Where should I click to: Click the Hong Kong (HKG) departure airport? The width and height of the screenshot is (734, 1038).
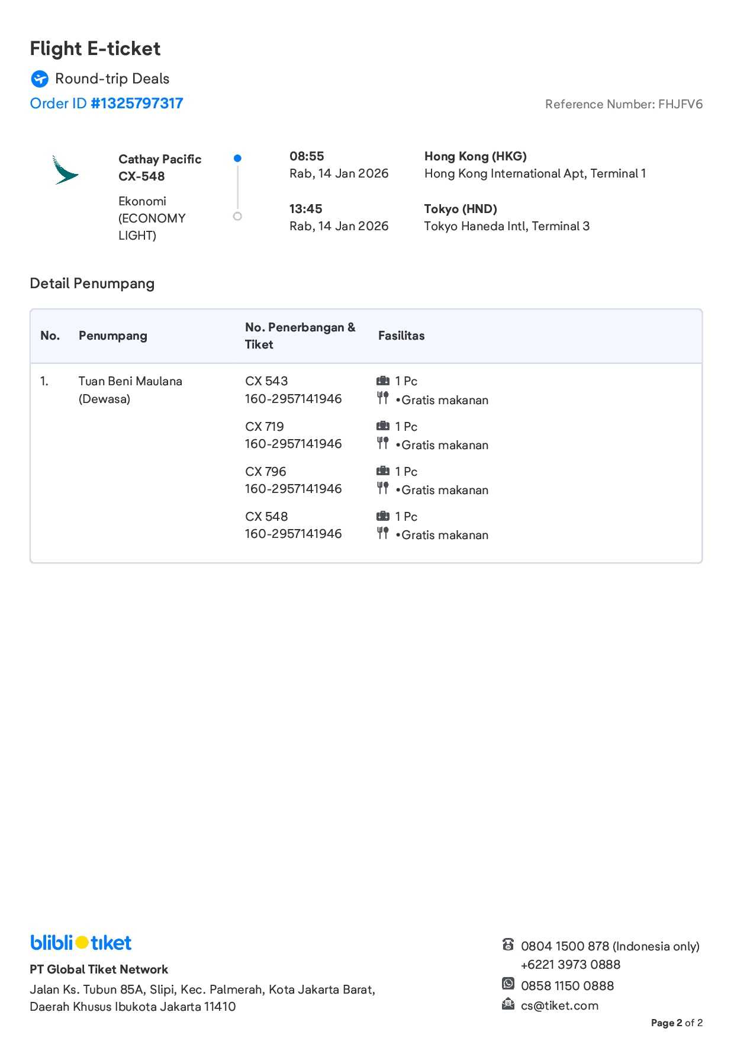(475, 156)
